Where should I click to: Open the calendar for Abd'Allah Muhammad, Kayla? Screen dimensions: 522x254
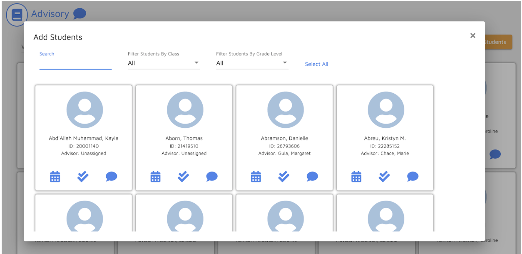(x=55, y=177)
